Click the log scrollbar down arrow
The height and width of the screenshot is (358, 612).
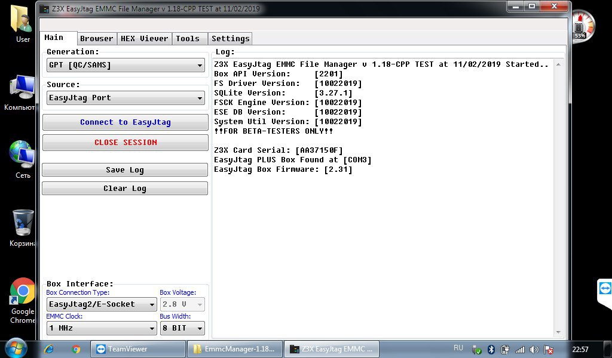click(558, 332)
